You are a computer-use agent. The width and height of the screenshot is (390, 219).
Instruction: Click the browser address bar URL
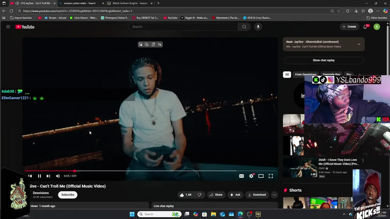pos(77,11)
